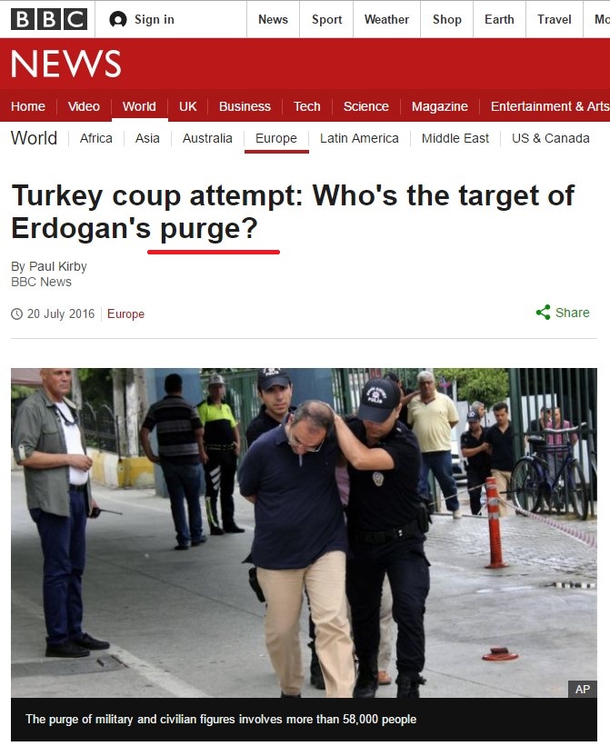Go to Sport in the top bar
Screen dimensions: 610x756
pyautogui.click(x=326, y=19)
